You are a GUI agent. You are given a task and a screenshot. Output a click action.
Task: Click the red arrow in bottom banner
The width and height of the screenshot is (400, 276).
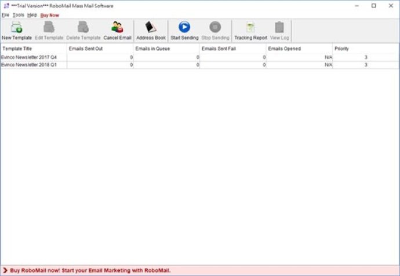(x=5, y=270)
